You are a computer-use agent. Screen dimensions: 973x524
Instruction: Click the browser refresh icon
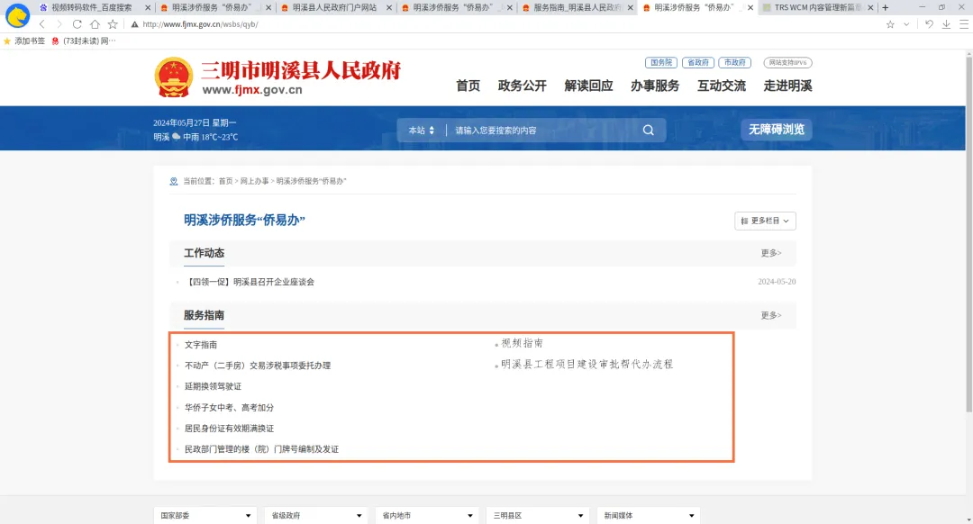pos(77,24)
